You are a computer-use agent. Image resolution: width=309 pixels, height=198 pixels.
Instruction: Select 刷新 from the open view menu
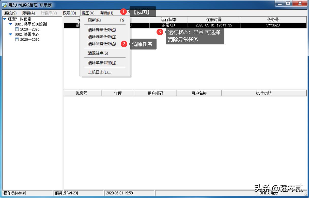point(94,20)
